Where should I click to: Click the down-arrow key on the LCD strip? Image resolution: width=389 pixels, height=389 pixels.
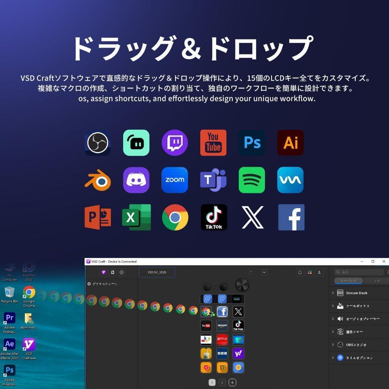click(222, 299)
